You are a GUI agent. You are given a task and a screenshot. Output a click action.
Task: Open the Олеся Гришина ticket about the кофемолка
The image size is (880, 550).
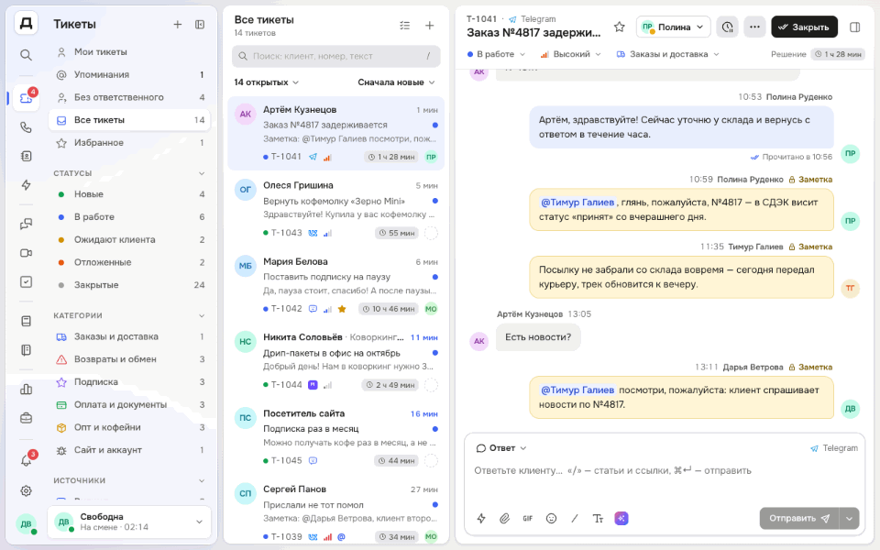coord(335,209)
